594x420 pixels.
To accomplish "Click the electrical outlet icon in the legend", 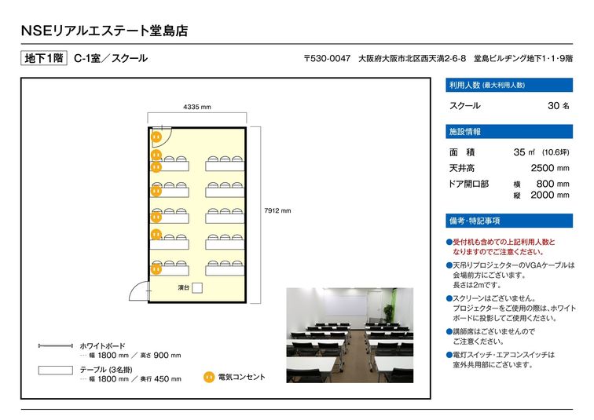I will pyautogui.click(x=209, y=378).
